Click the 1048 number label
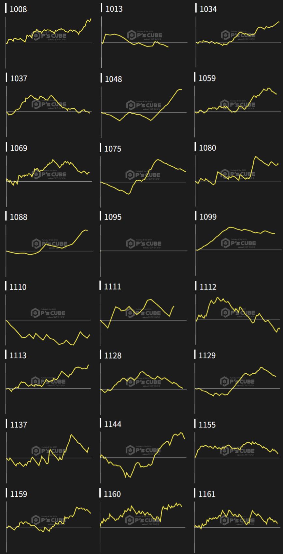Screen dimensions: 283x554 pyautogui.click(x=113, y=79)
